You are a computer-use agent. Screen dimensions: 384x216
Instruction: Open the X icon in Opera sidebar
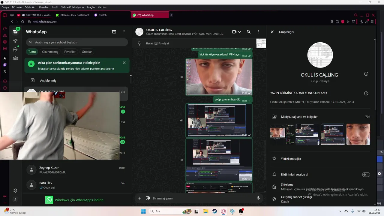click(x=5, y=71)
